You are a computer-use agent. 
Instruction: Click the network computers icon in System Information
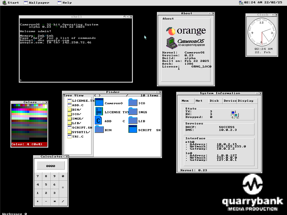coord(234,115)
